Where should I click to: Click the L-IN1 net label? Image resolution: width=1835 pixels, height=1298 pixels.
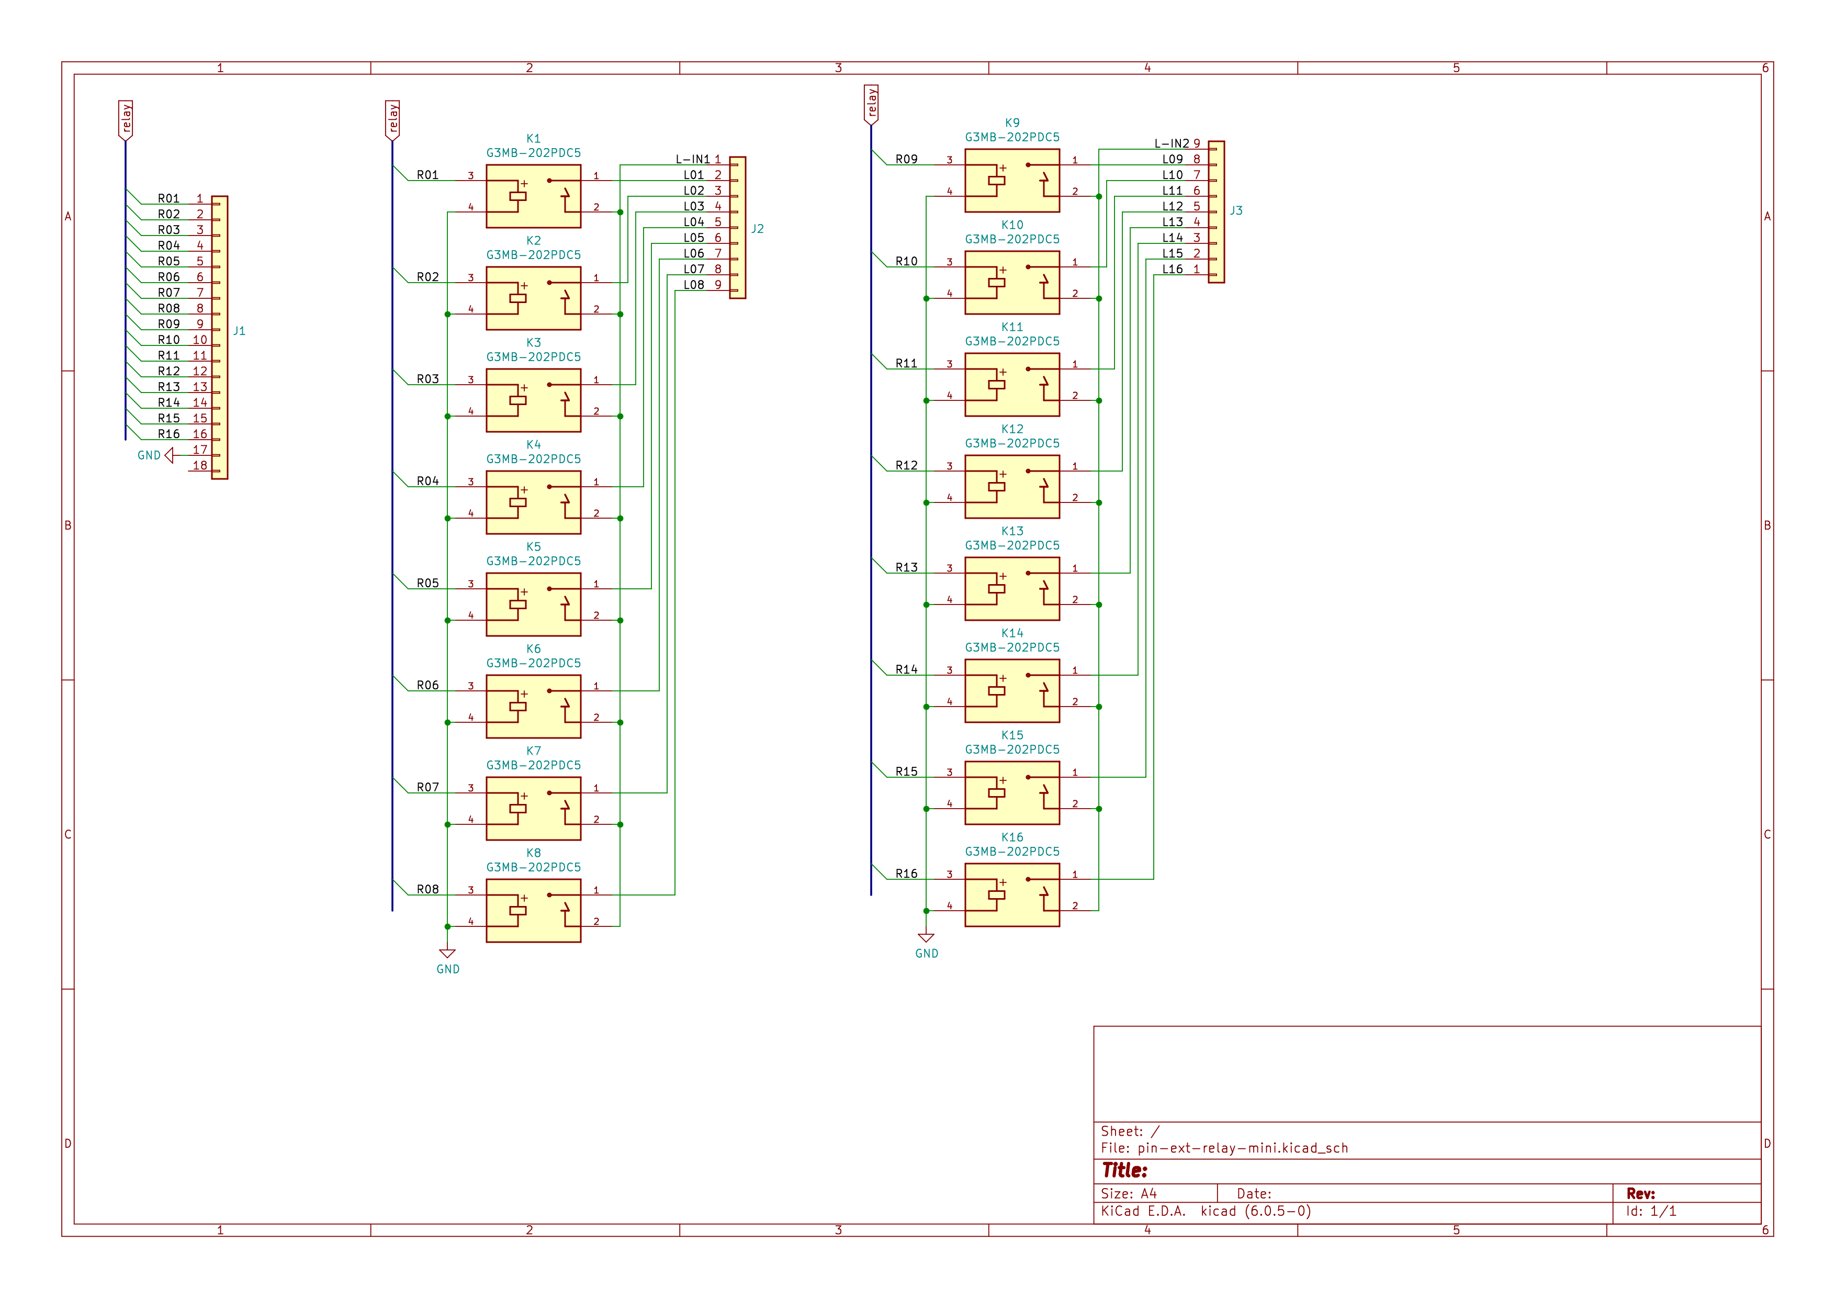click(x=692, y=159)
